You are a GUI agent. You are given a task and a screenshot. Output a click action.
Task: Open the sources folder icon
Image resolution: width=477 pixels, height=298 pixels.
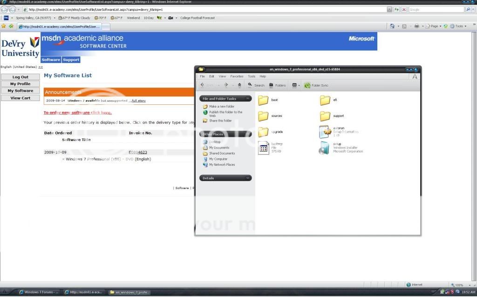pos(264,116)
